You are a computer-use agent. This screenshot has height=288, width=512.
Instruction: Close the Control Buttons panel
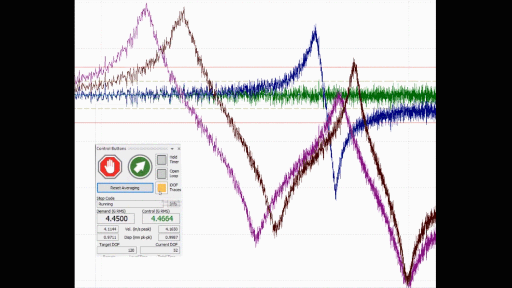pyautogui.click(x=179, y=149)
